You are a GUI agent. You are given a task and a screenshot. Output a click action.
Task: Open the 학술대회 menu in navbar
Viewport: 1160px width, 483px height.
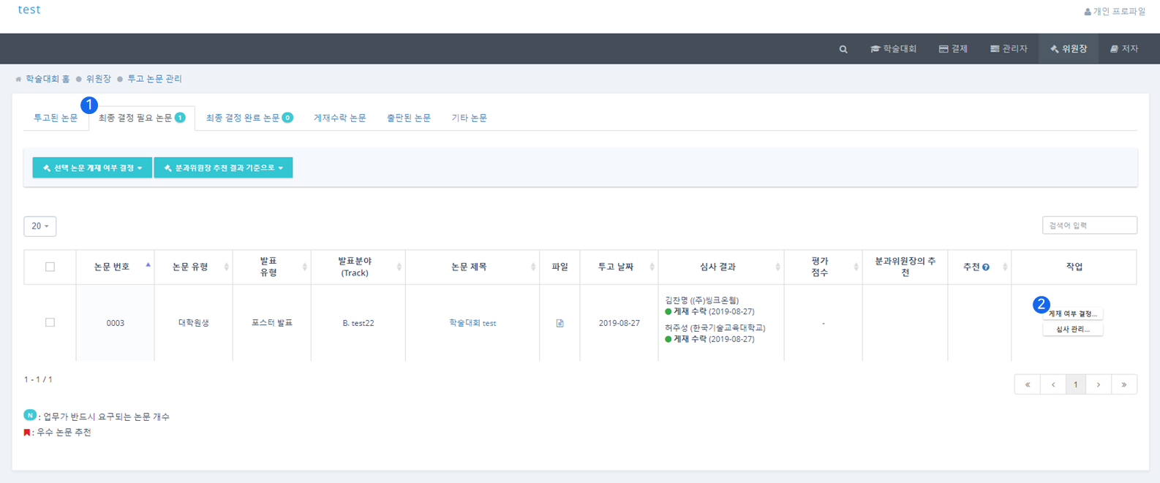click(x=893, y=49)
